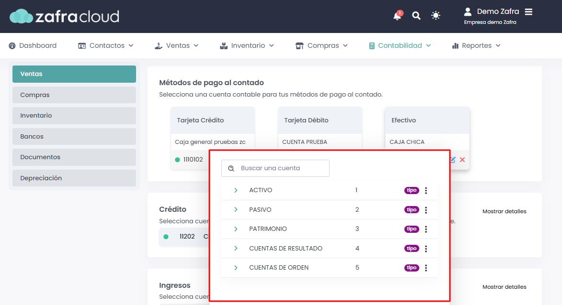
Task: Toggle the light/dark theme sun icon
Action: click(436, 16)
